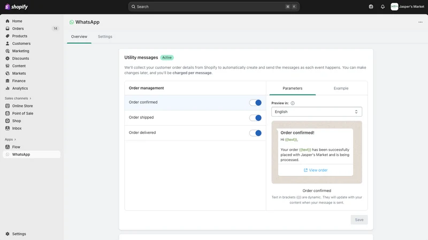The image size is (428, 240).
Task: Open the Jasper's Market account menu
Action: click(x=408, y=7)
